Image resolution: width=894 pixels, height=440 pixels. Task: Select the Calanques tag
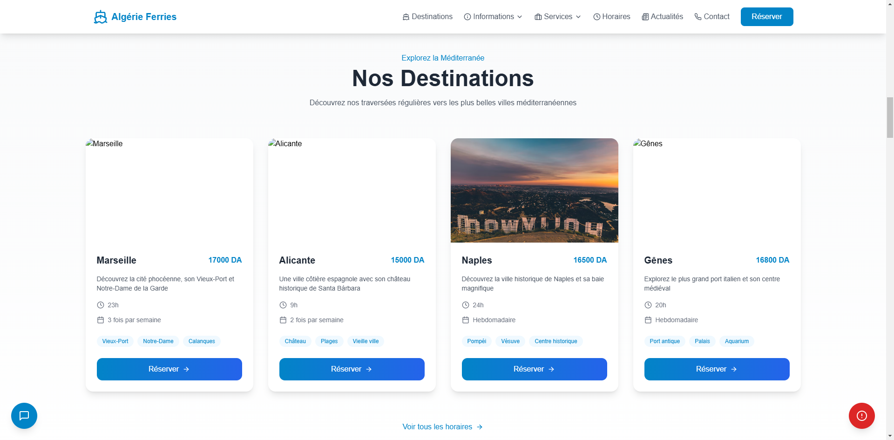pos(202,341)
